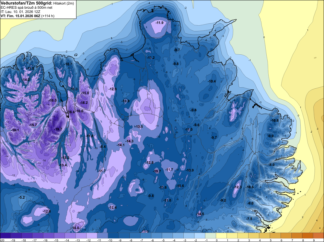Image resolution: width=324 pixels, height=242 pixels.
Task: Click the -16.2 temperature value
Action: (84, 103)
